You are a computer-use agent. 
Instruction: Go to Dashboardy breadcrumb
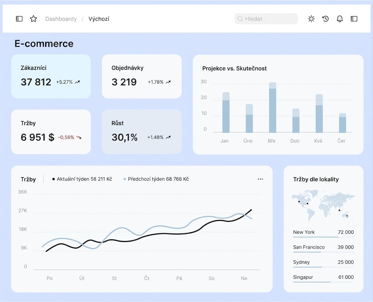(x=61, y=19)
